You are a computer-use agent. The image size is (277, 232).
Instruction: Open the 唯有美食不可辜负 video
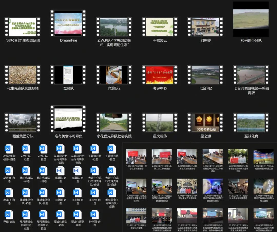click(x=68, y=119)
